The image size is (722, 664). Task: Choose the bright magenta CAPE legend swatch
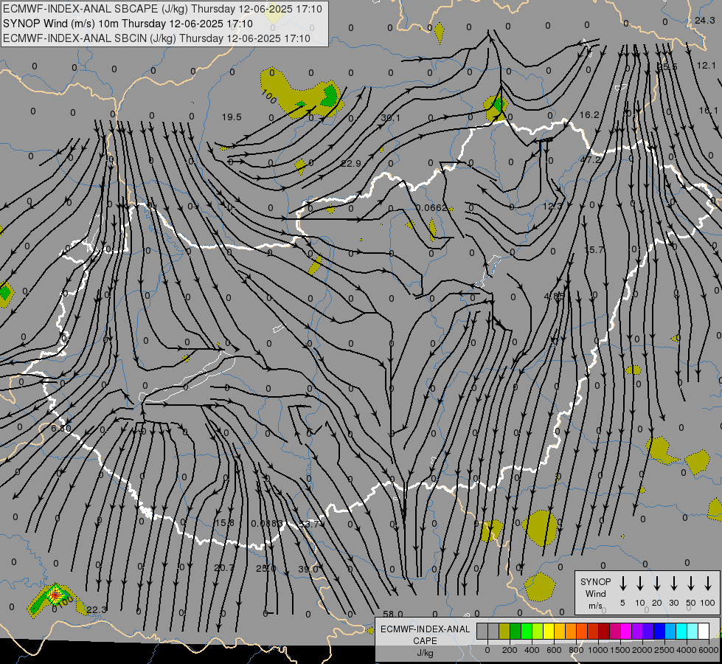point(626,632)
